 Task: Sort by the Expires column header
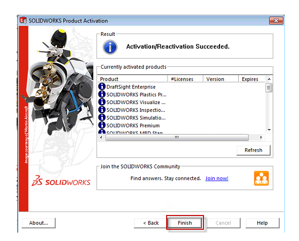pyautogui.click(x=252, y=79)
